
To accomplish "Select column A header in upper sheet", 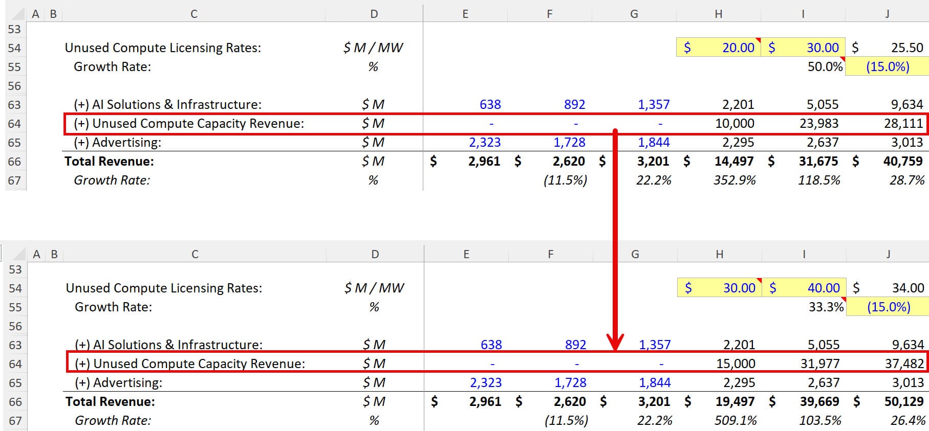I will coord(35,14).
